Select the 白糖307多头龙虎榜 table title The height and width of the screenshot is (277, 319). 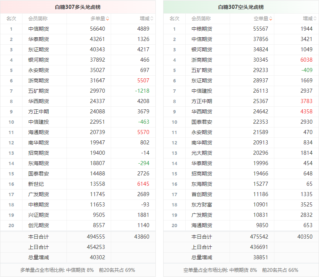(x=78, y=7)
